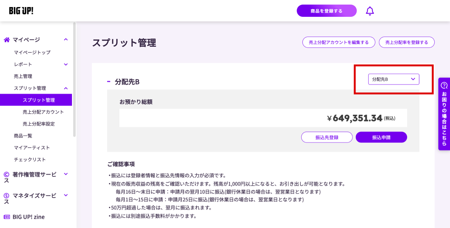Open 売上分配アカウントを編集する
Viewport: 450px width, 228px height.
tap(338, 42)
